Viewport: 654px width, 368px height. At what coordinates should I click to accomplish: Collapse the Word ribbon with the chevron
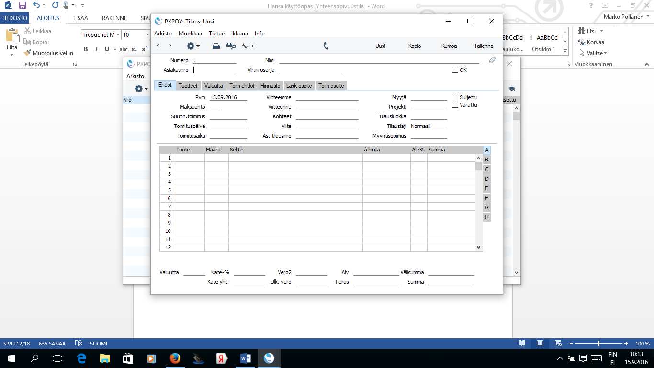tap(647, 64)
